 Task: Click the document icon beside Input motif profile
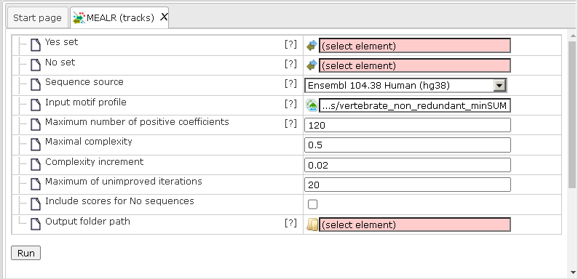pos(36,105)
